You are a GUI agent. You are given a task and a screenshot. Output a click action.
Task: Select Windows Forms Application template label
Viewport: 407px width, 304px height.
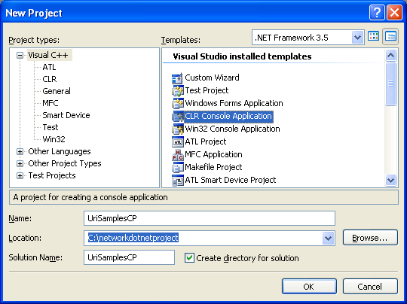pyautogui.click(x=234, y=103)
